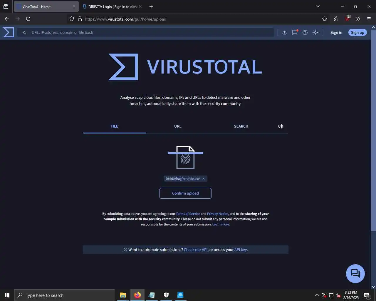Bookmark this page with the star icon

(325, 19)
